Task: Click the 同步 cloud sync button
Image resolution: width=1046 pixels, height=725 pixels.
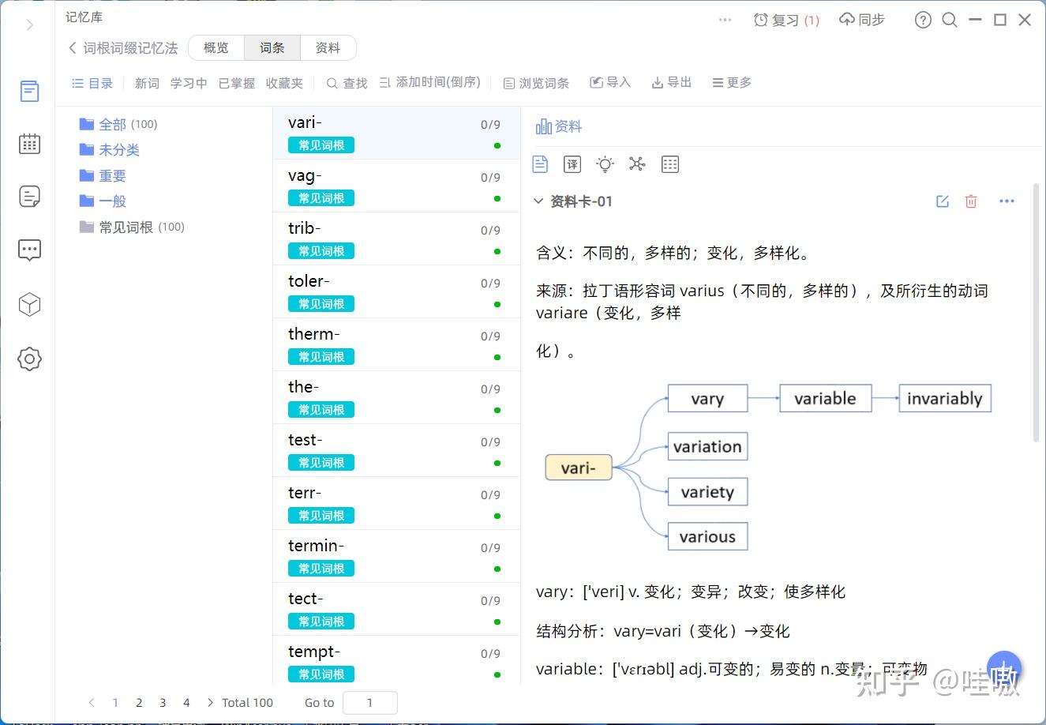Action: coord(862,20)
